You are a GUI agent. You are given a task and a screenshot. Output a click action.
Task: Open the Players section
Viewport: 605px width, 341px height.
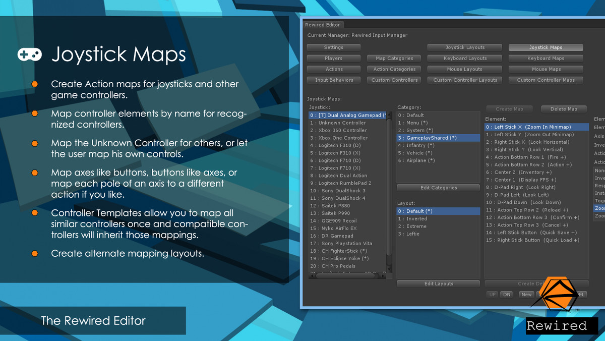click(x=334, y=59)
